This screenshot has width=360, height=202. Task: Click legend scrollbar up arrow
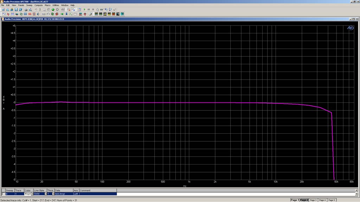[356, 190]
